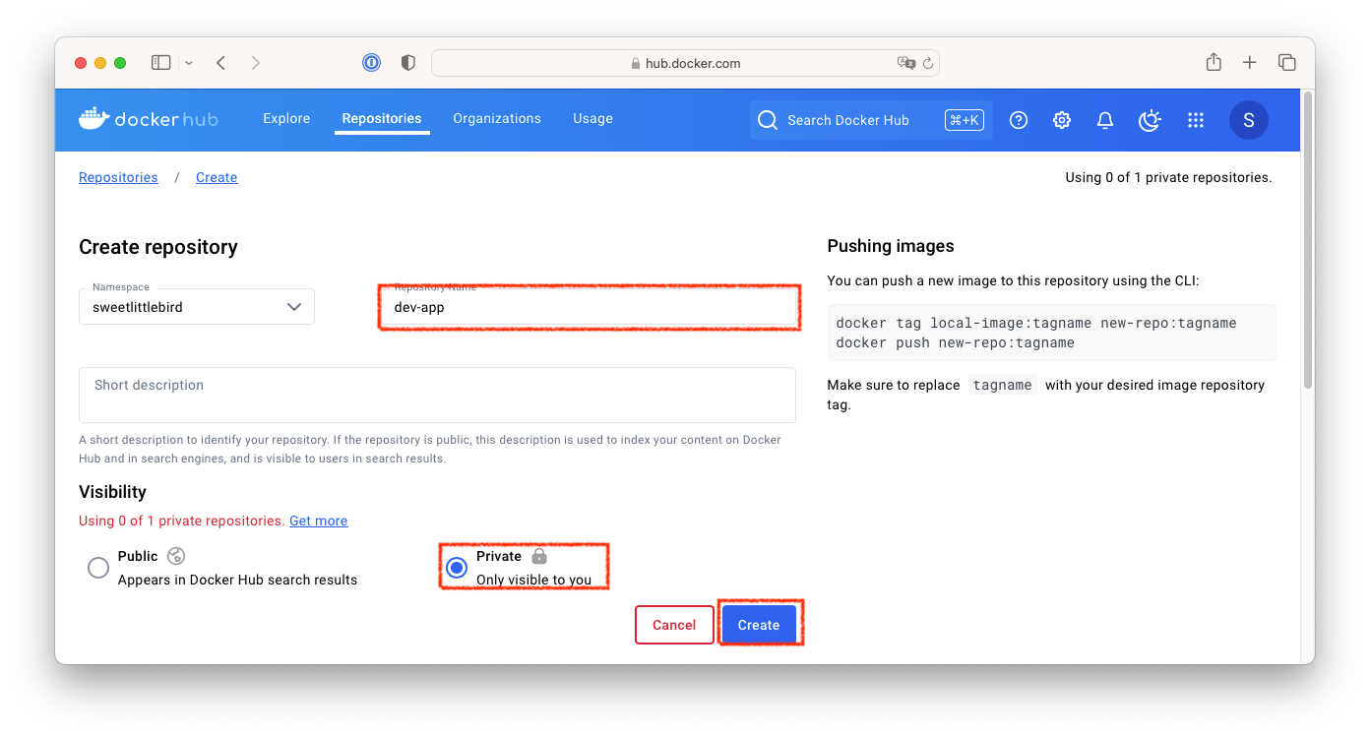1370x737 pixels.
Task: Open the Explore tab
Action: click(286, 119)
